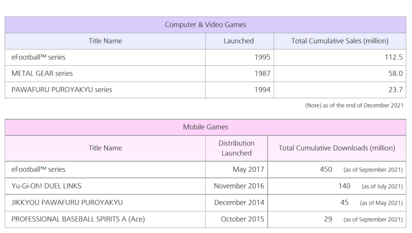This screenshot has width=412, height=233.
Task: Click the (as of July 2021) annotation
Action: coord(382,186)
